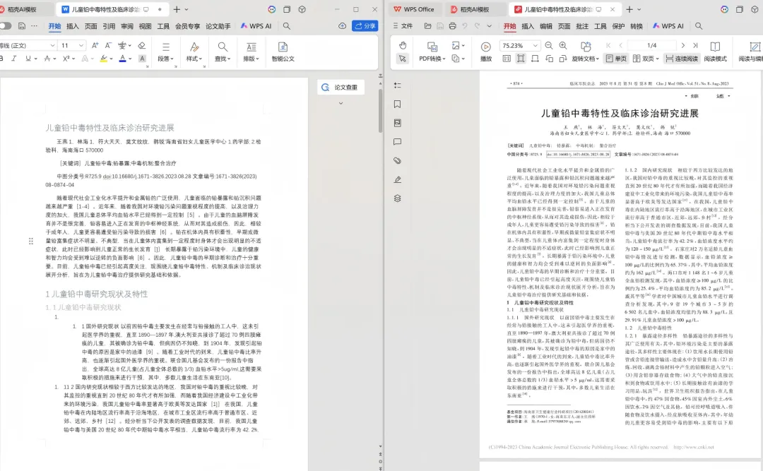Open the 文件 menu in the PDF window
This screenshot has width=763, height=471.
403,26
